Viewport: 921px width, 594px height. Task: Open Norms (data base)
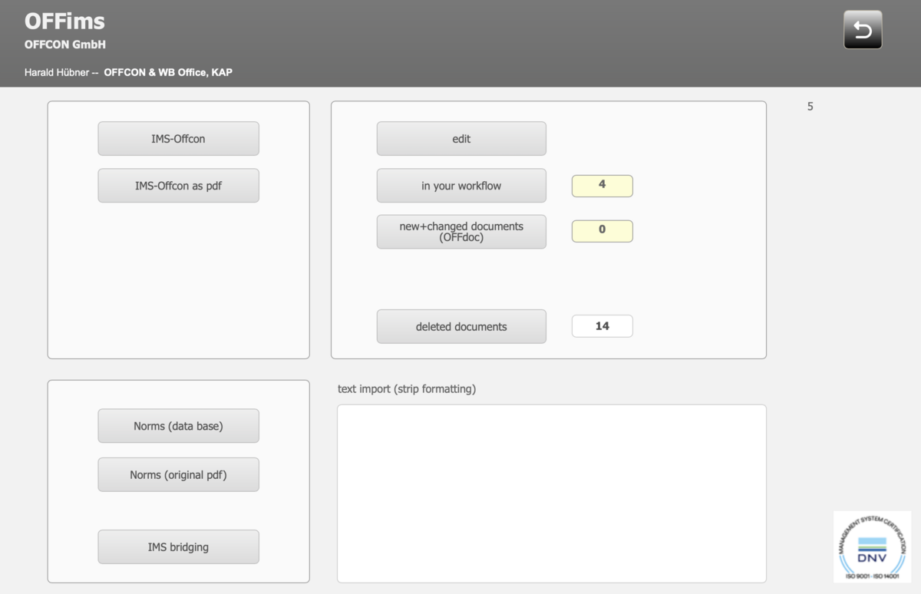(x=178, y=426)
